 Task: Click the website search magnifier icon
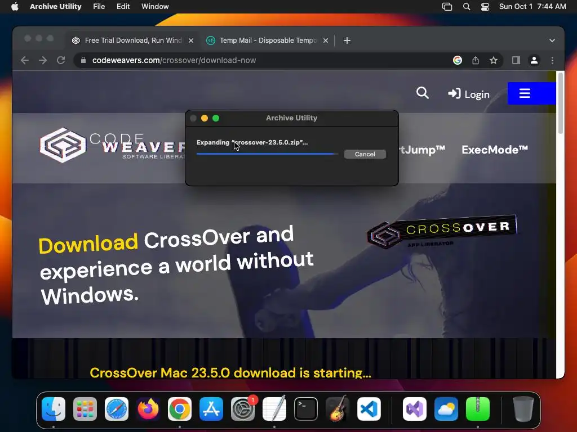click(x=423, y=93)
